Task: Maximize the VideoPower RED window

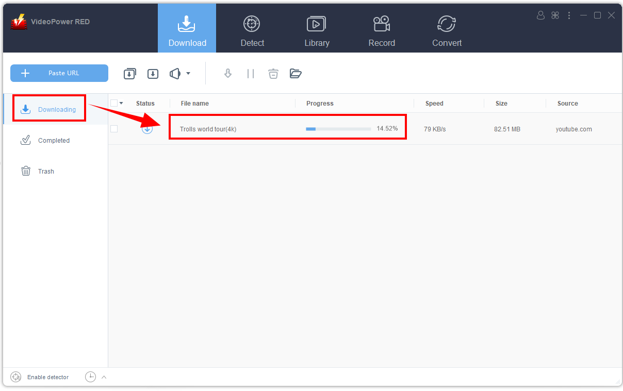Action: [x=597, y=15]
